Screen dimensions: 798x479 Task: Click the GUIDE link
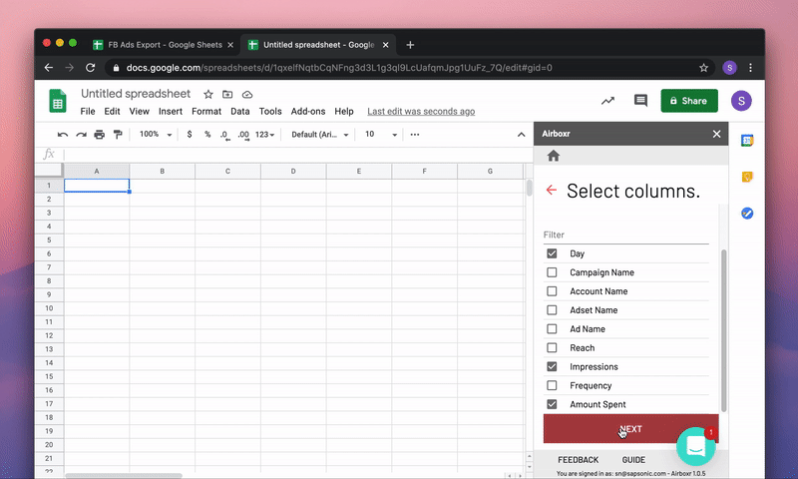(633, 460)
